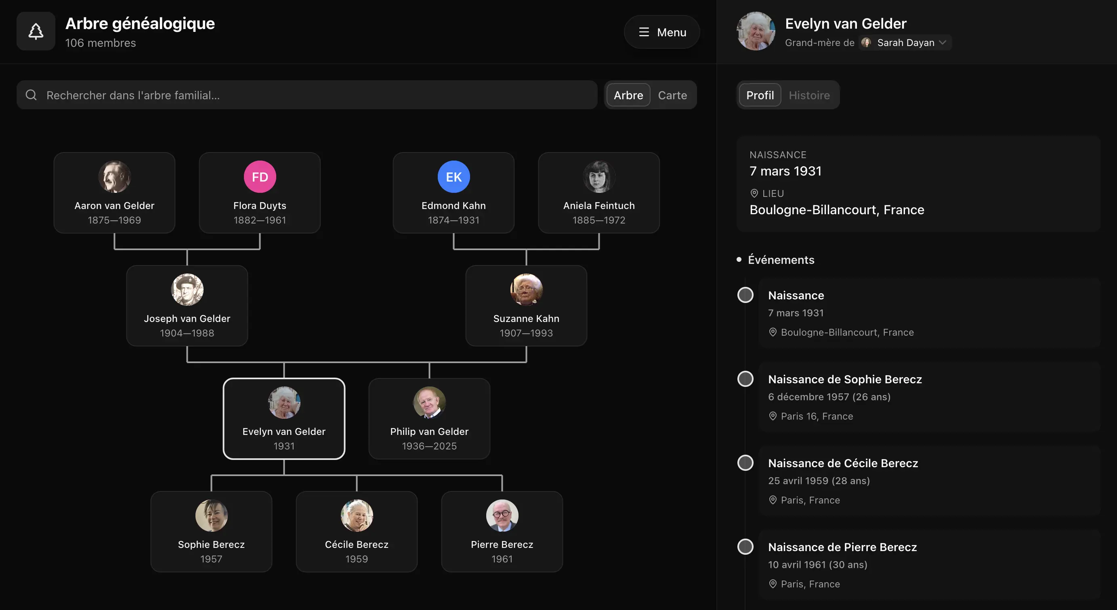Click Pierre Berecz portrait avatar
The width and height of the screenshot is (1117, 610).
[502, 515]
